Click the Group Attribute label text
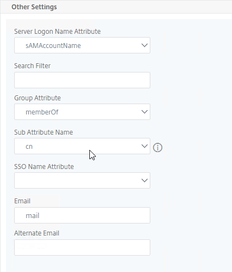 [38, 98]
